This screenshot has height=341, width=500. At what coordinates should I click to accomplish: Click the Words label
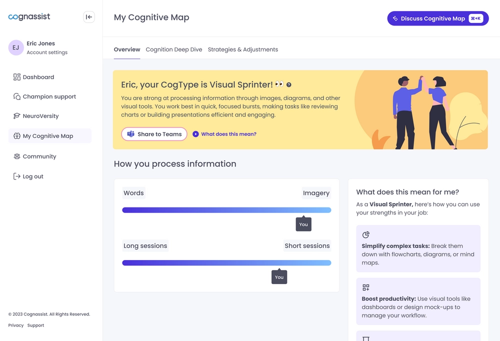click(x=133, y=193)
